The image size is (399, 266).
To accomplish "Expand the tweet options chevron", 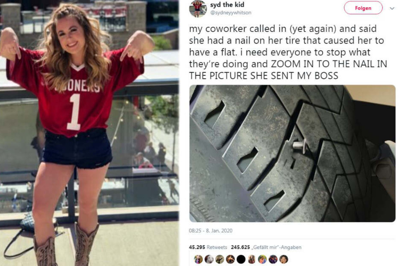I will (x=392, y=8).
